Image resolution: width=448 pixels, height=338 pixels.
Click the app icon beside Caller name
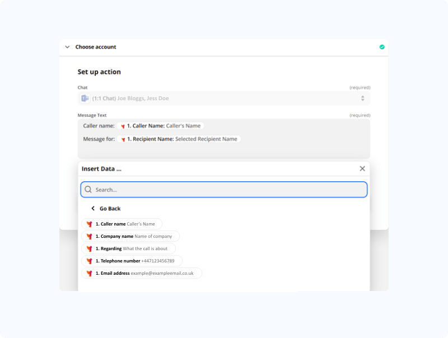pos(90,224)
